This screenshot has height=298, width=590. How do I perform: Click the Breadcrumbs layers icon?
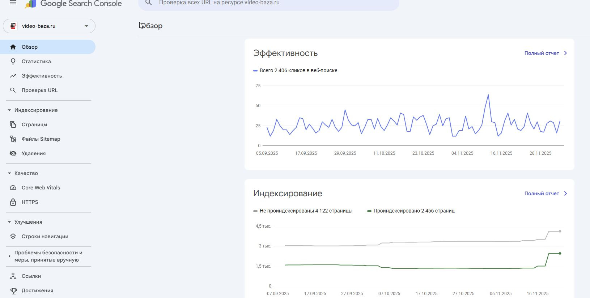[x=13, y=236]
